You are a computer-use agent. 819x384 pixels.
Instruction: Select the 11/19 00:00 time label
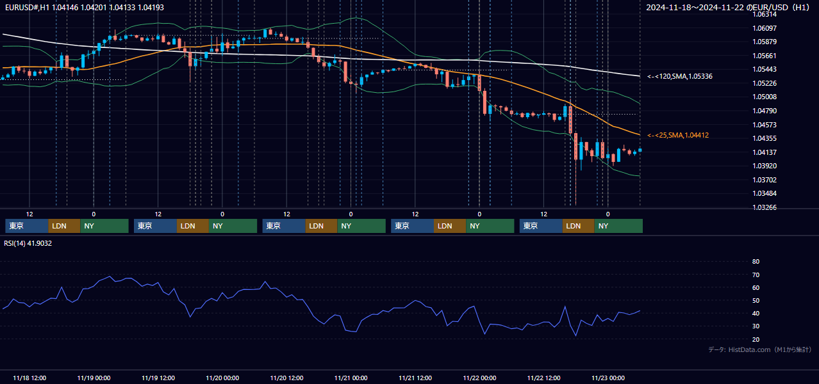tap(94, 378)
